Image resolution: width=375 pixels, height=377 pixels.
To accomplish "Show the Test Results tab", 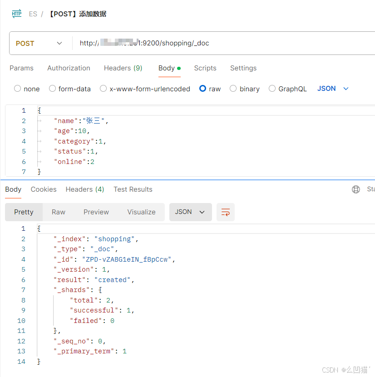I will [133, 189].
